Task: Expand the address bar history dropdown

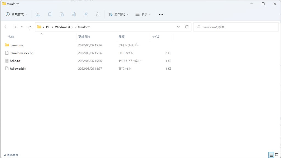Action: 178,27
